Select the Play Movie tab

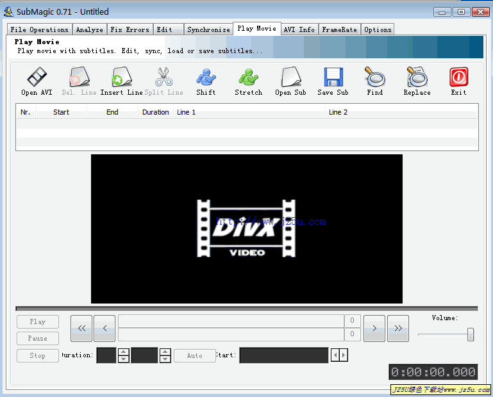257,29
